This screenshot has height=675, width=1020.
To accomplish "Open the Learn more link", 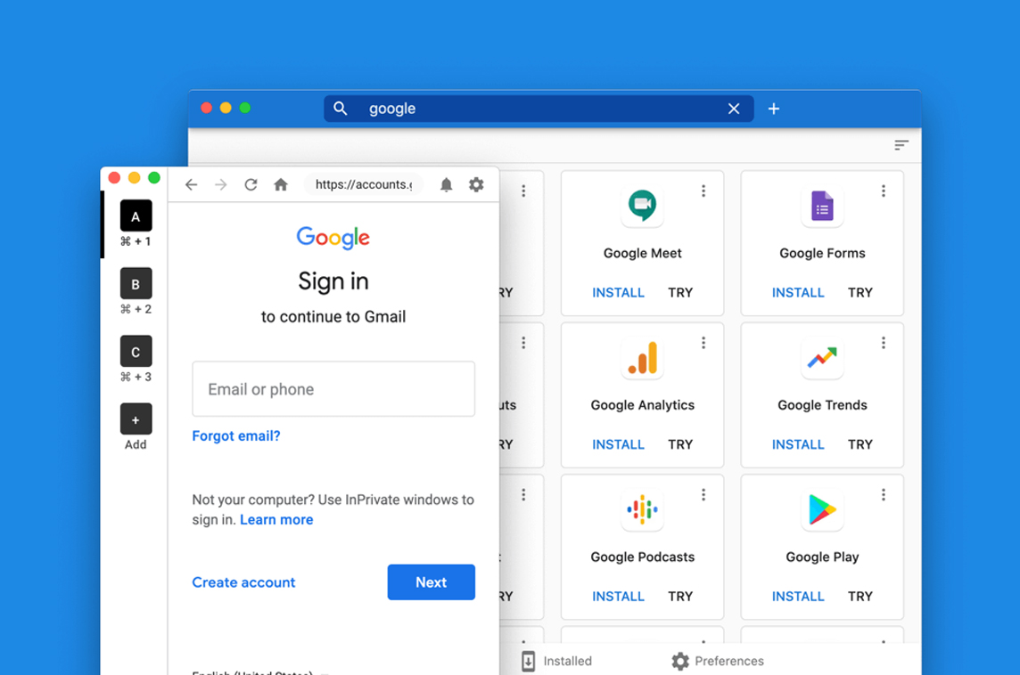I will point(276,520).
